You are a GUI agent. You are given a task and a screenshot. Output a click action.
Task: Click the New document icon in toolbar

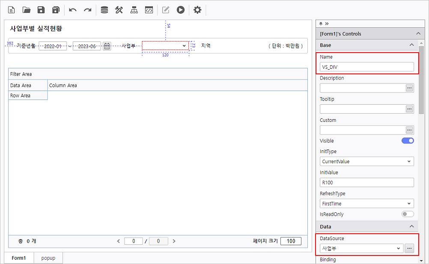12,10
